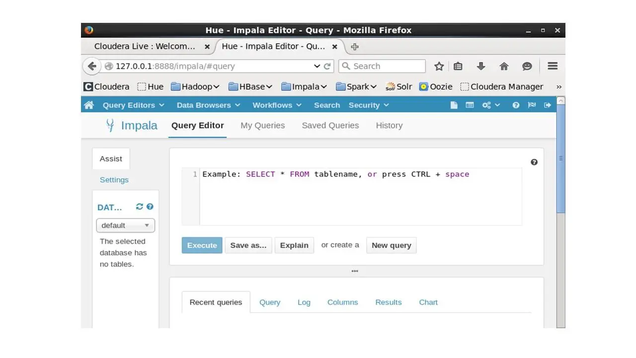Switch to My Queries
This screenshot has height=358, width=636.
[263, 125]
